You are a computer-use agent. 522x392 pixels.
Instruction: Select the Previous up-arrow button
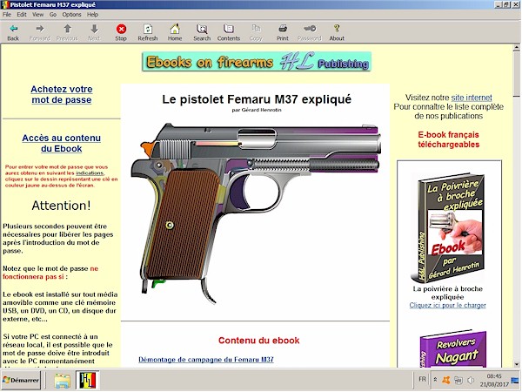coord(67,32)
